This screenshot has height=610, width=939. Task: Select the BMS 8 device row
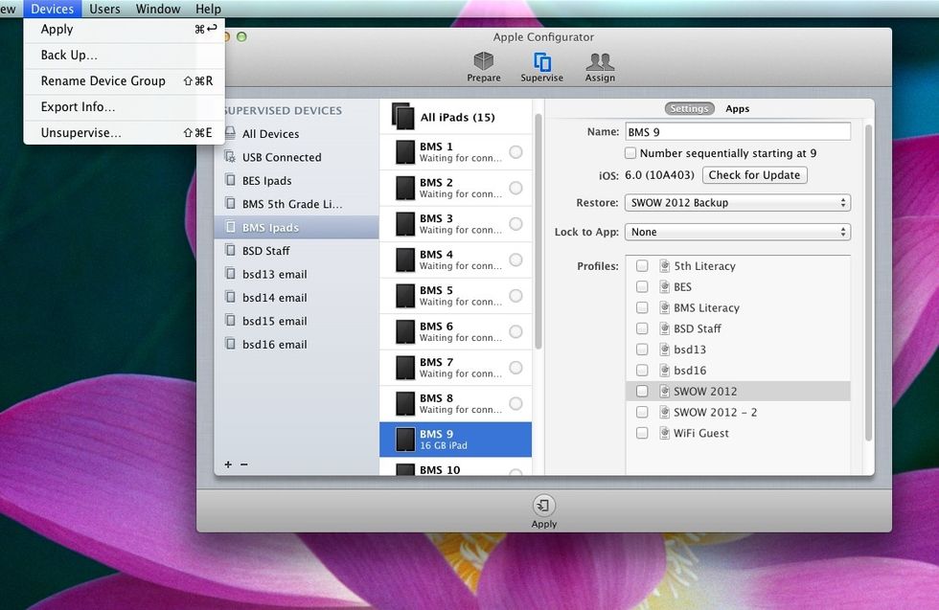pos(456,403)
